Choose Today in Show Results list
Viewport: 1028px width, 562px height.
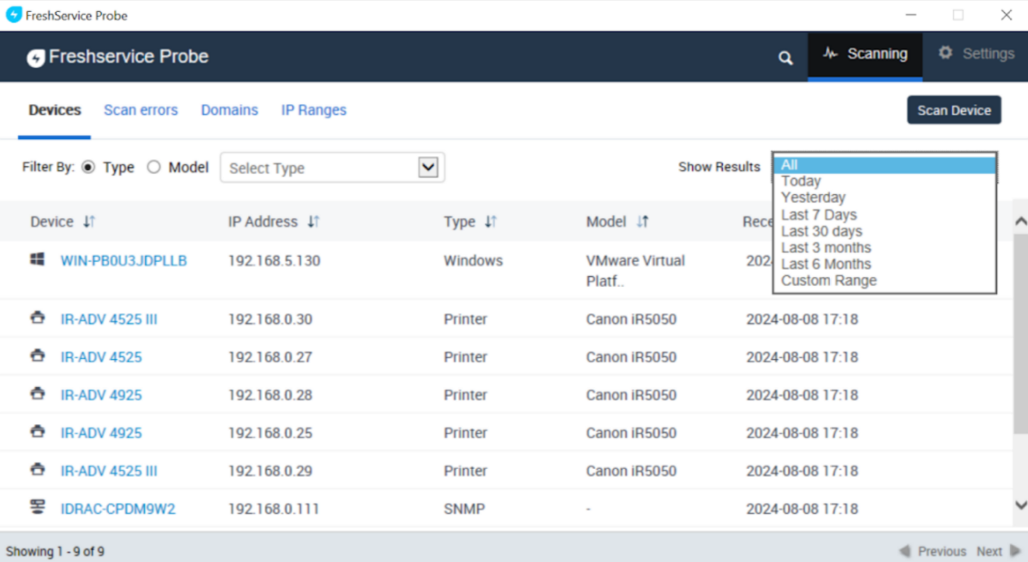click(884, 182)
